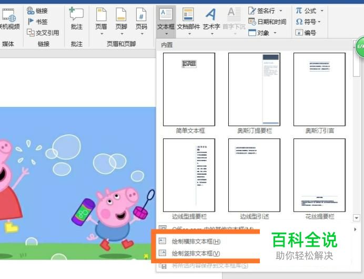
Task: Click the 页码 page number icon
Action: click(141, 14)
